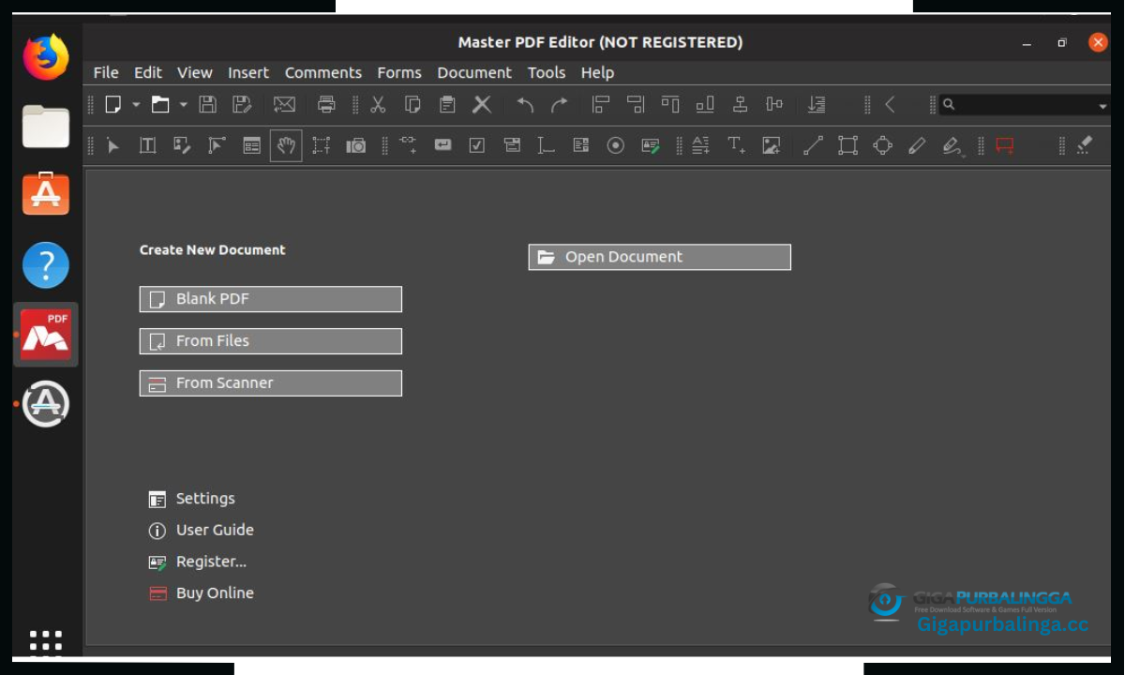Click the red Redaction tool icon
This screenshot has height=675, width=1125.
[x=1005, y=145]
